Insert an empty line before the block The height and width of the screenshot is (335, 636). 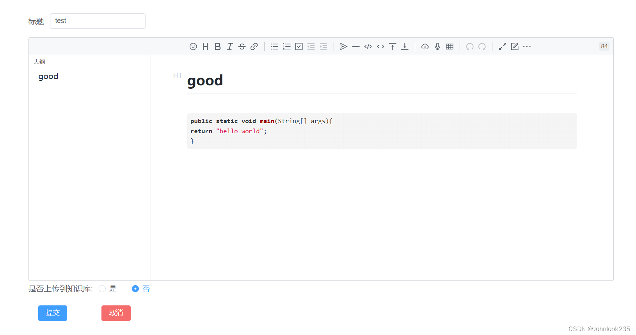[x=393, y=46]
